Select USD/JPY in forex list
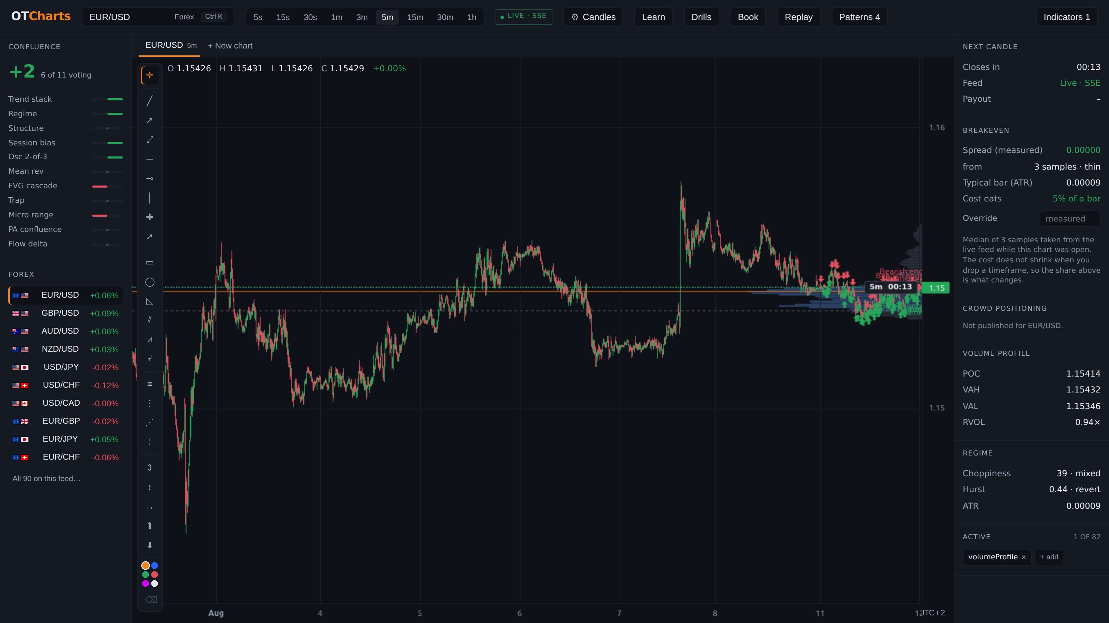Image resolution: width=1109 pixels, height=623 pixels. point(66,367)
